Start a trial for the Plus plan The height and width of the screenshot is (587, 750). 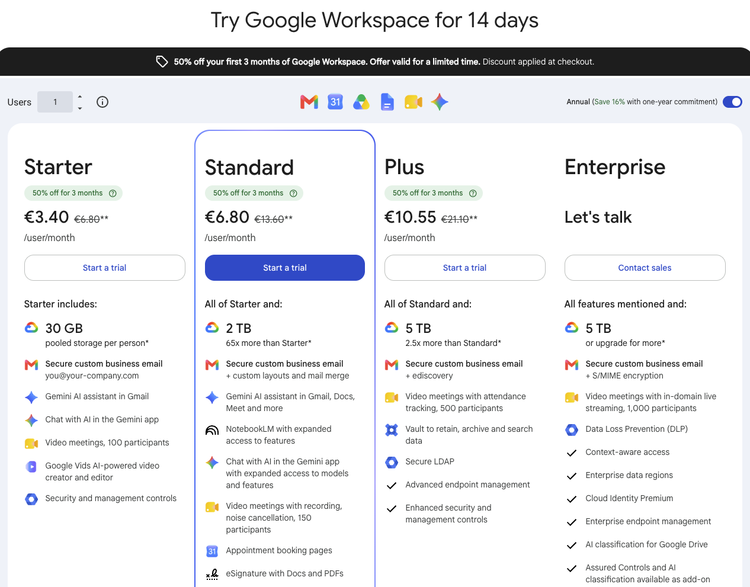tap(465, 268)
